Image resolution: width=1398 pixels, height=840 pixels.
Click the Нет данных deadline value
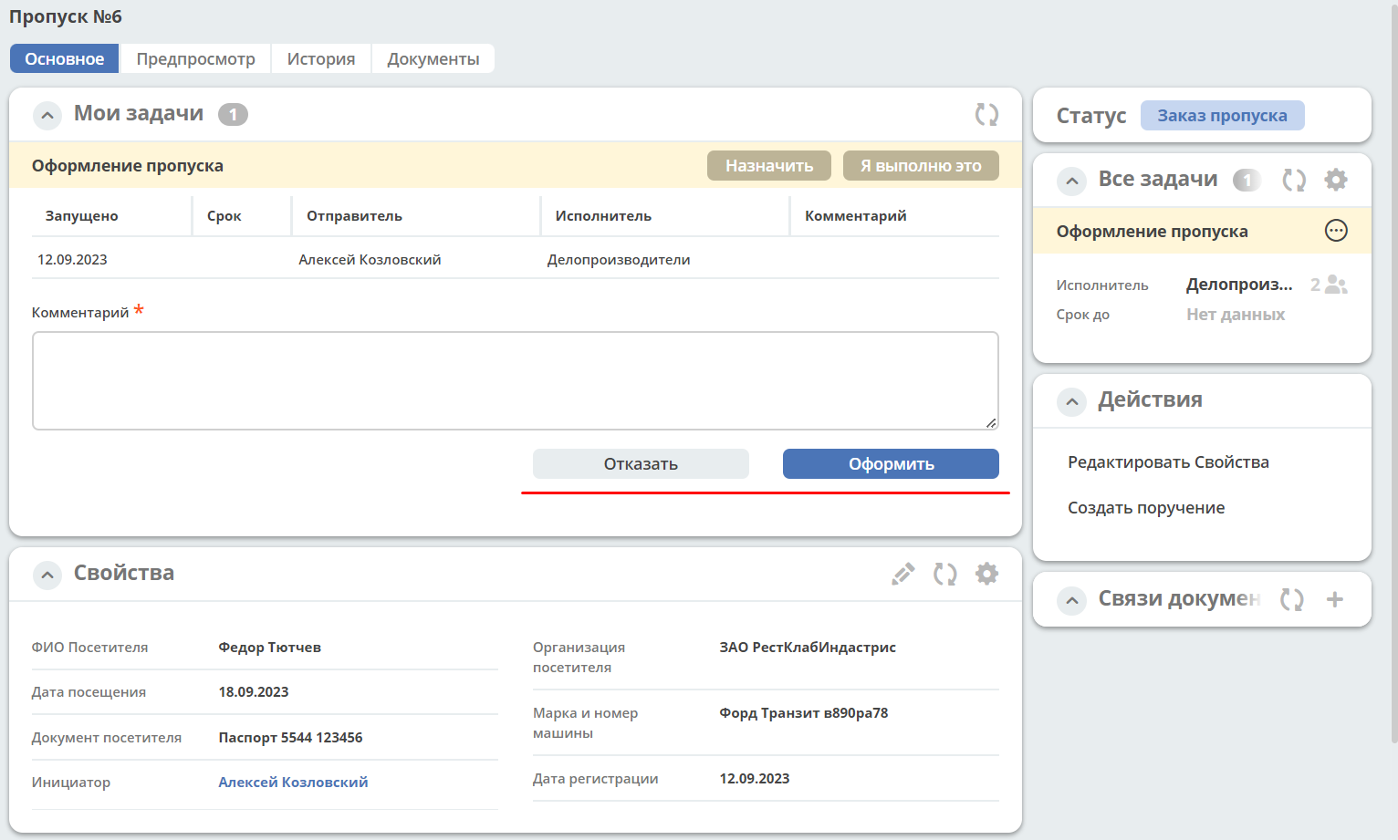tap(1236, 315)
